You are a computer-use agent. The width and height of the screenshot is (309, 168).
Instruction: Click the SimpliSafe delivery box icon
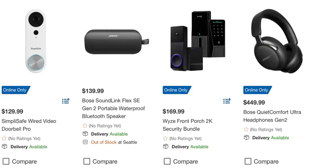click(5, 146)
